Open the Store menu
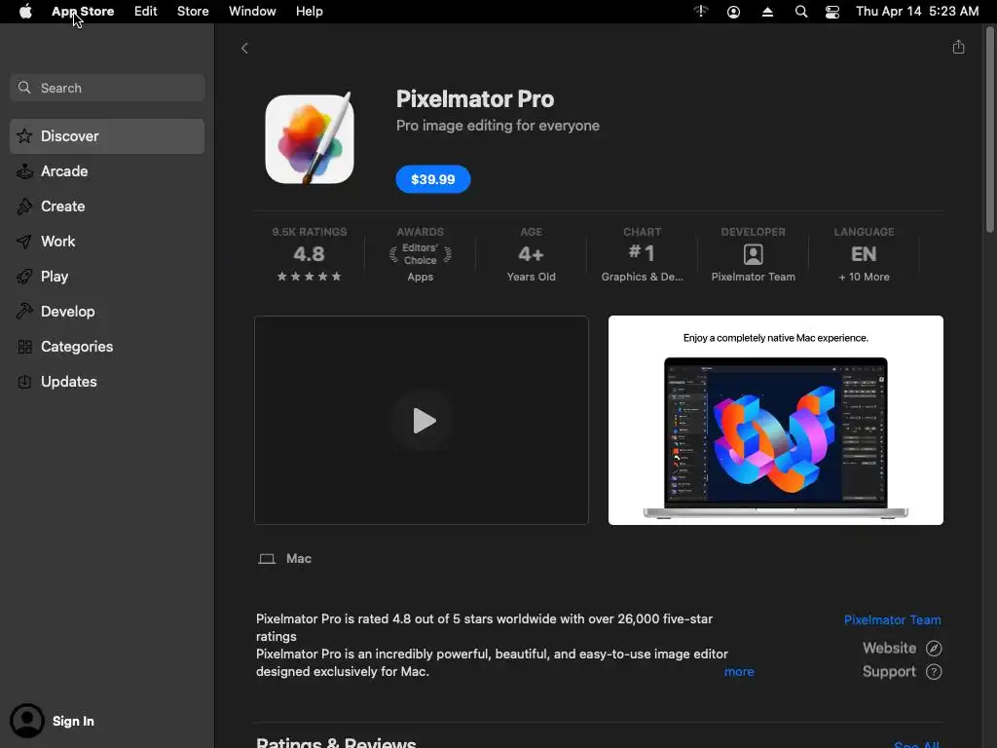997x748 pixels. (193, 12)
